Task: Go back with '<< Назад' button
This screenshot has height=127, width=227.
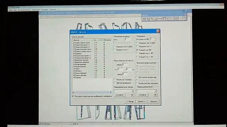Action: 130,102
